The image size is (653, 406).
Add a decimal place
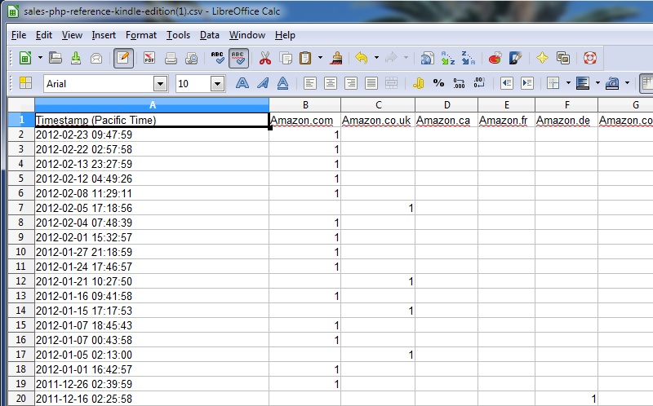click(x=459, y=83)
